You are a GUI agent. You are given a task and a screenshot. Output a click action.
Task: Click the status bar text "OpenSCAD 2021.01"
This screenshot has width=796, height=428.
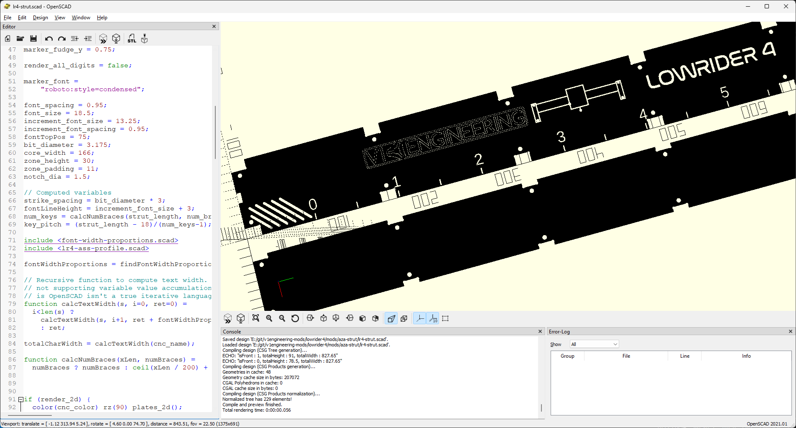(767, 424)
